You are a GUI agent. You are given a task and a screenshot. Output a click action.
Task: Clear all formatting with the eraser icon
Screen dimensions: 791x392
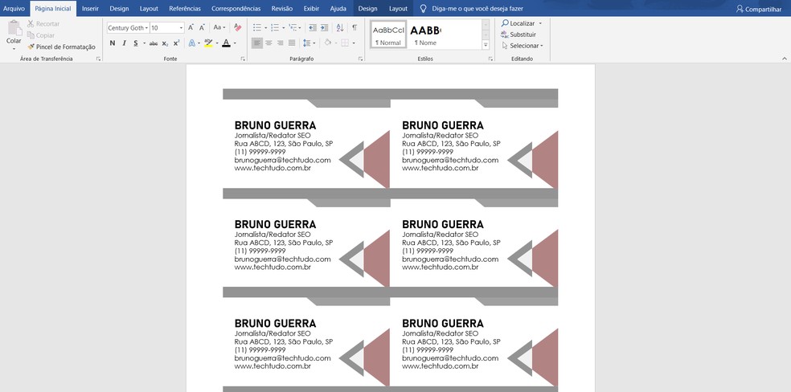point(236,27)
